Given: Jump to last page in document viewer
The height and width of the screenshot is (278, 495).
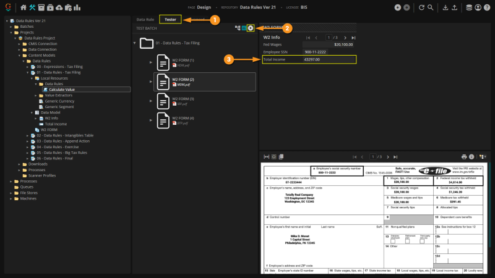Looking at the screenshot, I should click(x=395, y=157).
